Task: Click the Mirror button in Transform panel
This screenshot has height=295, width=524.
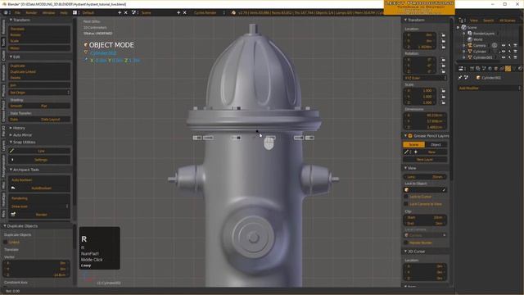Action: pyautogui.click(x=39, y=48)
